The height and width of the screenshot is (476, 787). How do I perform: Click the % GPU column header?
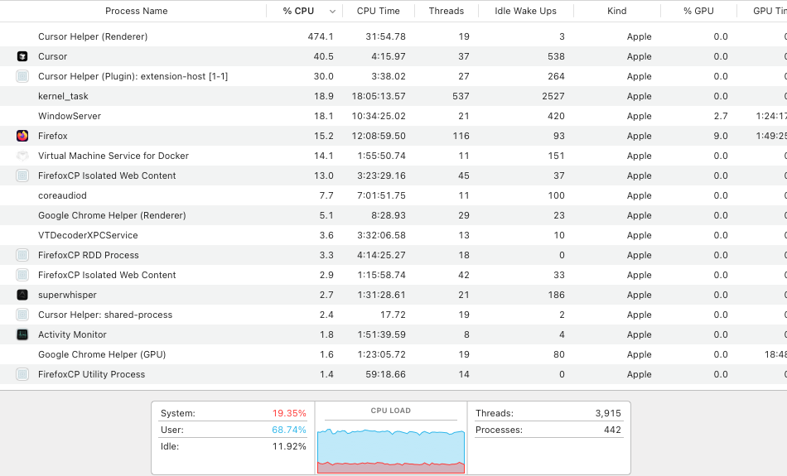(x=698, y=11)
